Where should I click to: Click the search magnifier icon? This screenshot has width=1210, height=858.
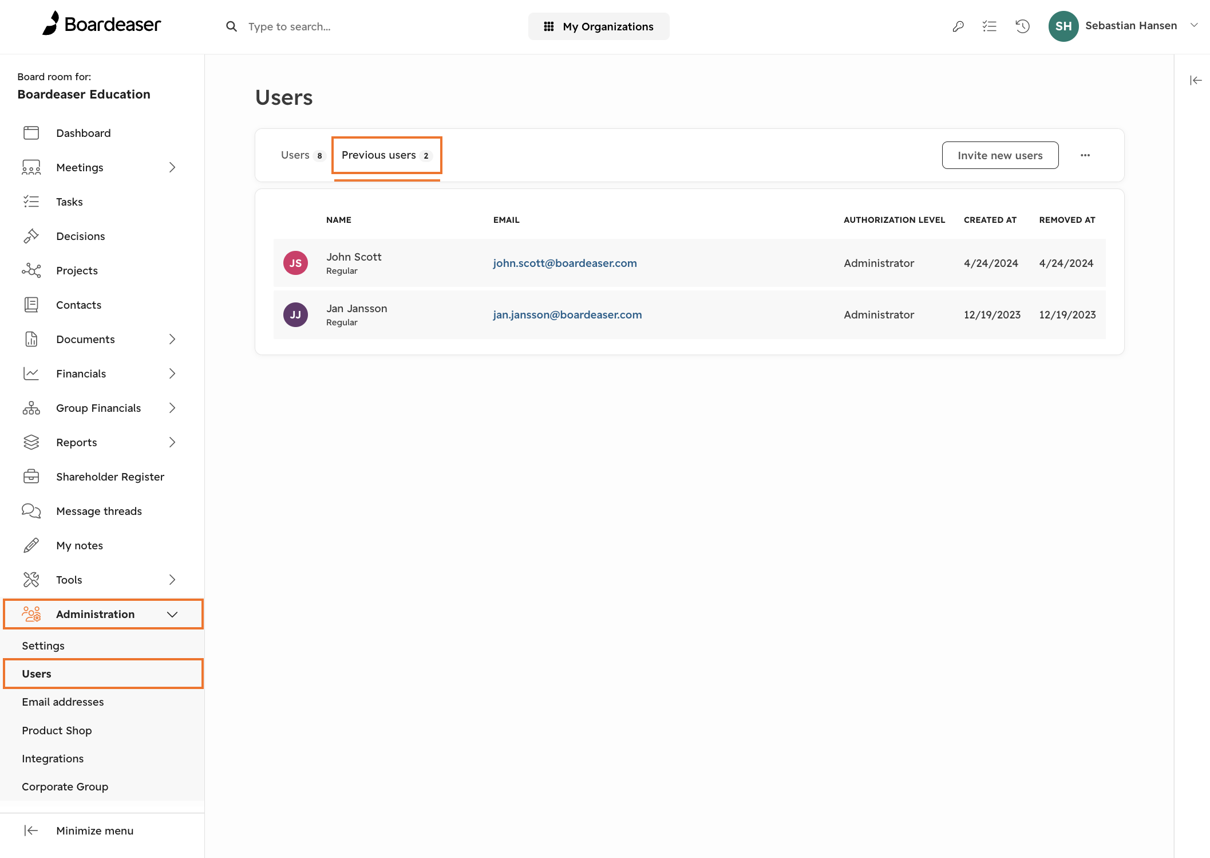pyautogui.click(x=231, y=26)
